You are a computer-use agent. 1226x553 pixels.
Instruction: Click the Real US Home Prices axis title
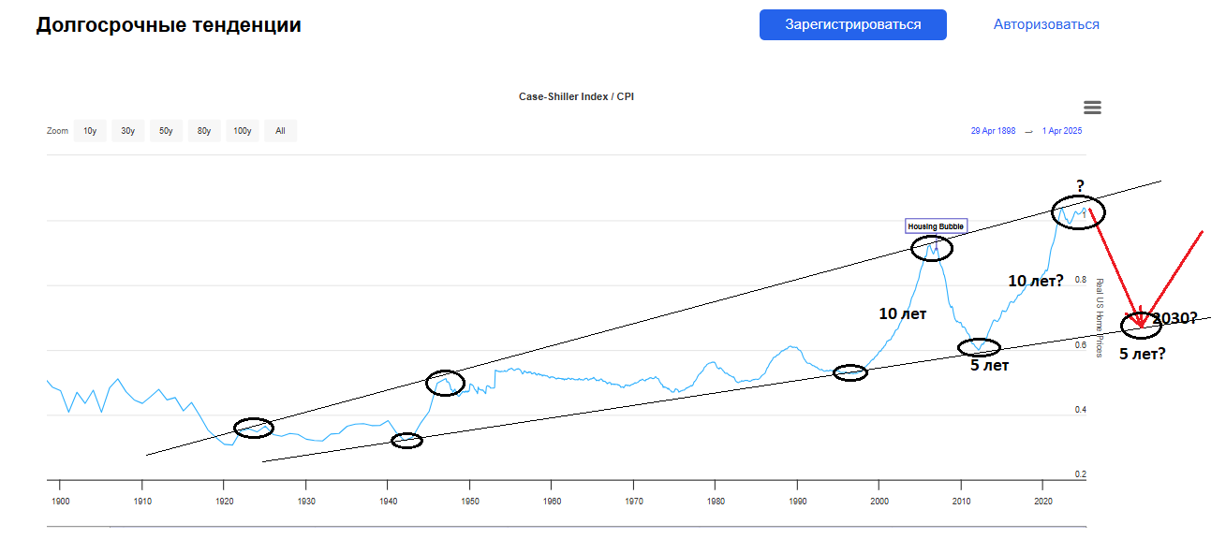tap(1100, 317)
